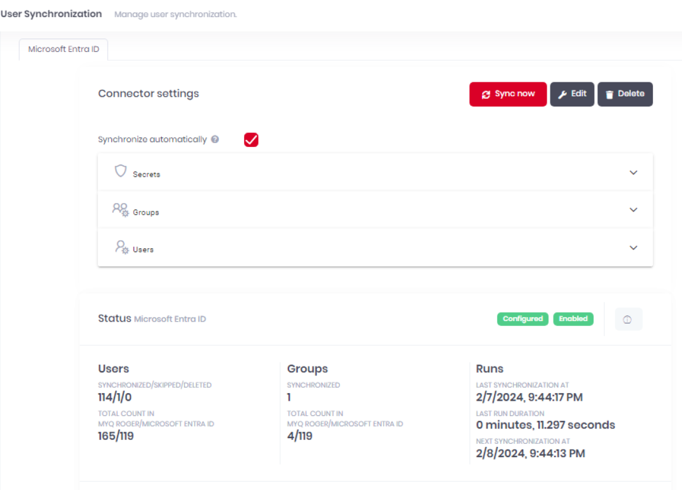Select the 4/119 groups total count value
682x490 pixels.
click(x=300, y=436)
